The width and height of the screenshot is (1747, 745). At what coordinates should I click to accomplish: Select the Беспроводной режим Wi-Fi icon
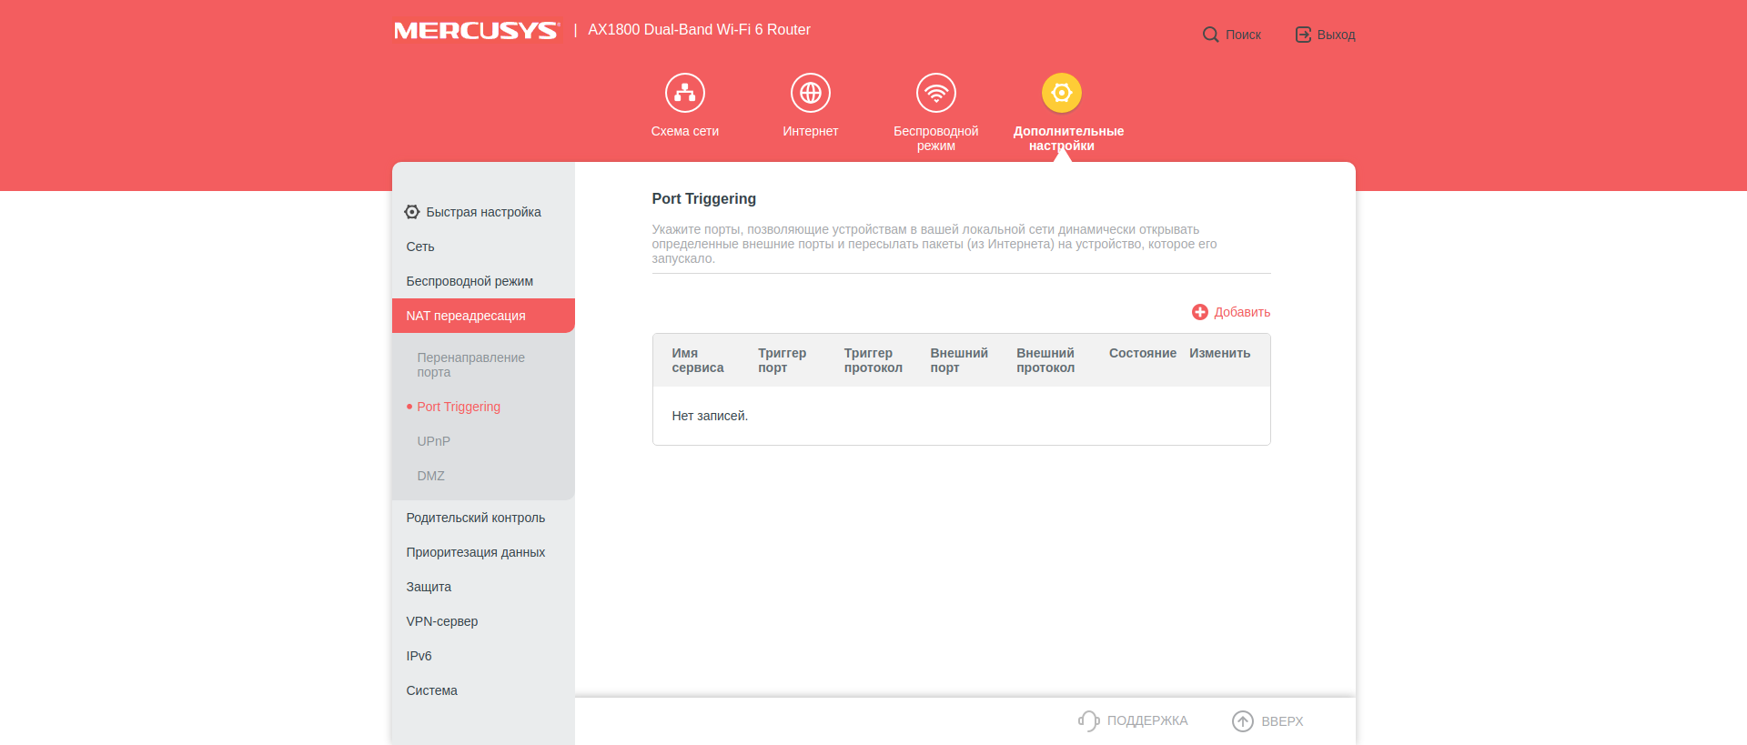(935, 93)
